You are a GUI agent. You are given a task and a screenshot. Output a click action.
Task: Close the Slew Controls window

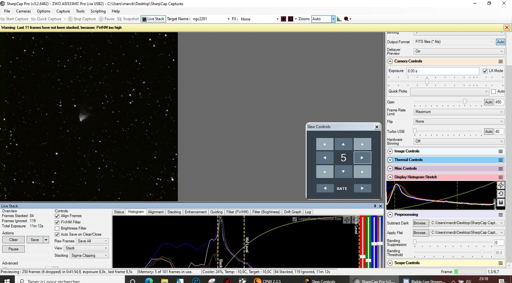[x=377, y=127]
